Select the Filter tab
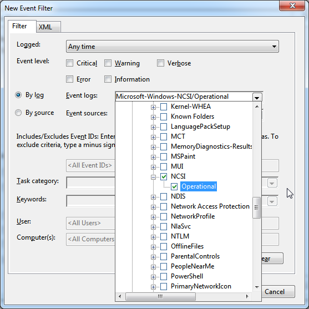The image size is (309, 309). (22, 26)
